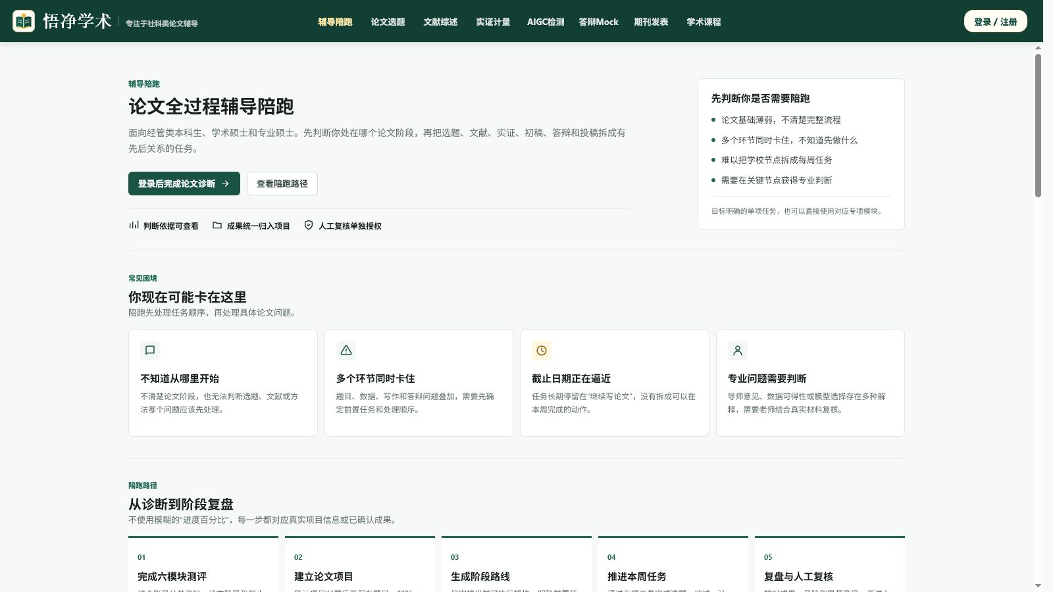Click the shield icon beside 人工复核单独授权
This screenshot has height=592, width=1053.
point(309,225)
